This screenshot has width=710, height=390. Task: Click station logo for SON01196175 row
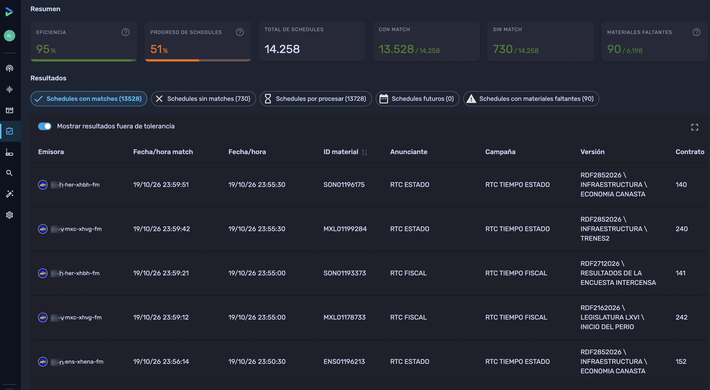tap(43, 185)
